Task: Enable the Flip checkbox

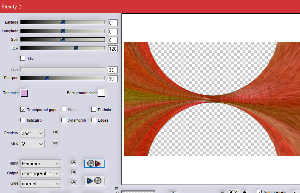Action: pyautogui.click(x=23, y=58)
